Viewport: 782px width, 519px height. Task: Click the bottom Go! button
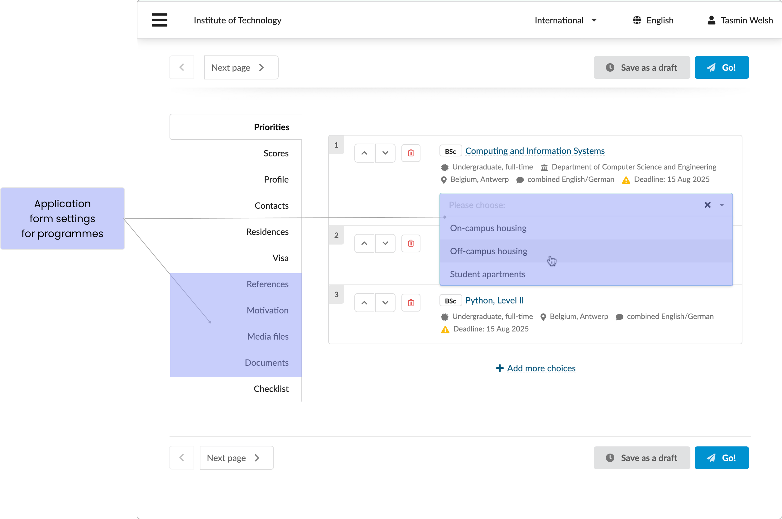722,458
